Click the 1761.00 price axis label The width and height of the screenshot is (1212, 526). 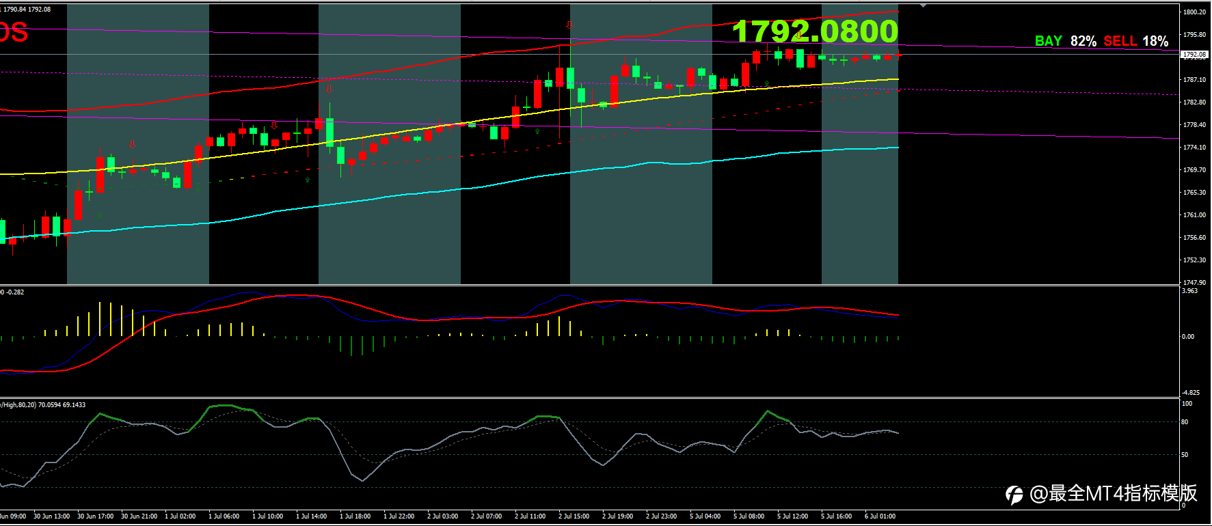pyautogui.click(x=1194, y=215)
